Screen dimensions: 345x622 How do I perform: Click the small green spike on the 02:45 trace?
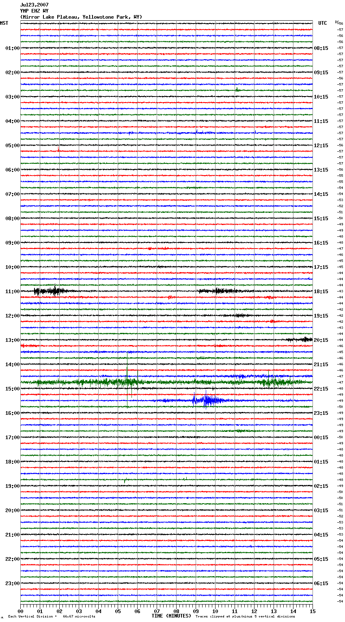(x=237, y=90)
